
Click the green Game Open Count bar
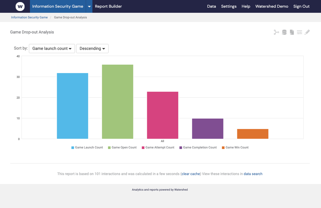(117, 102)
